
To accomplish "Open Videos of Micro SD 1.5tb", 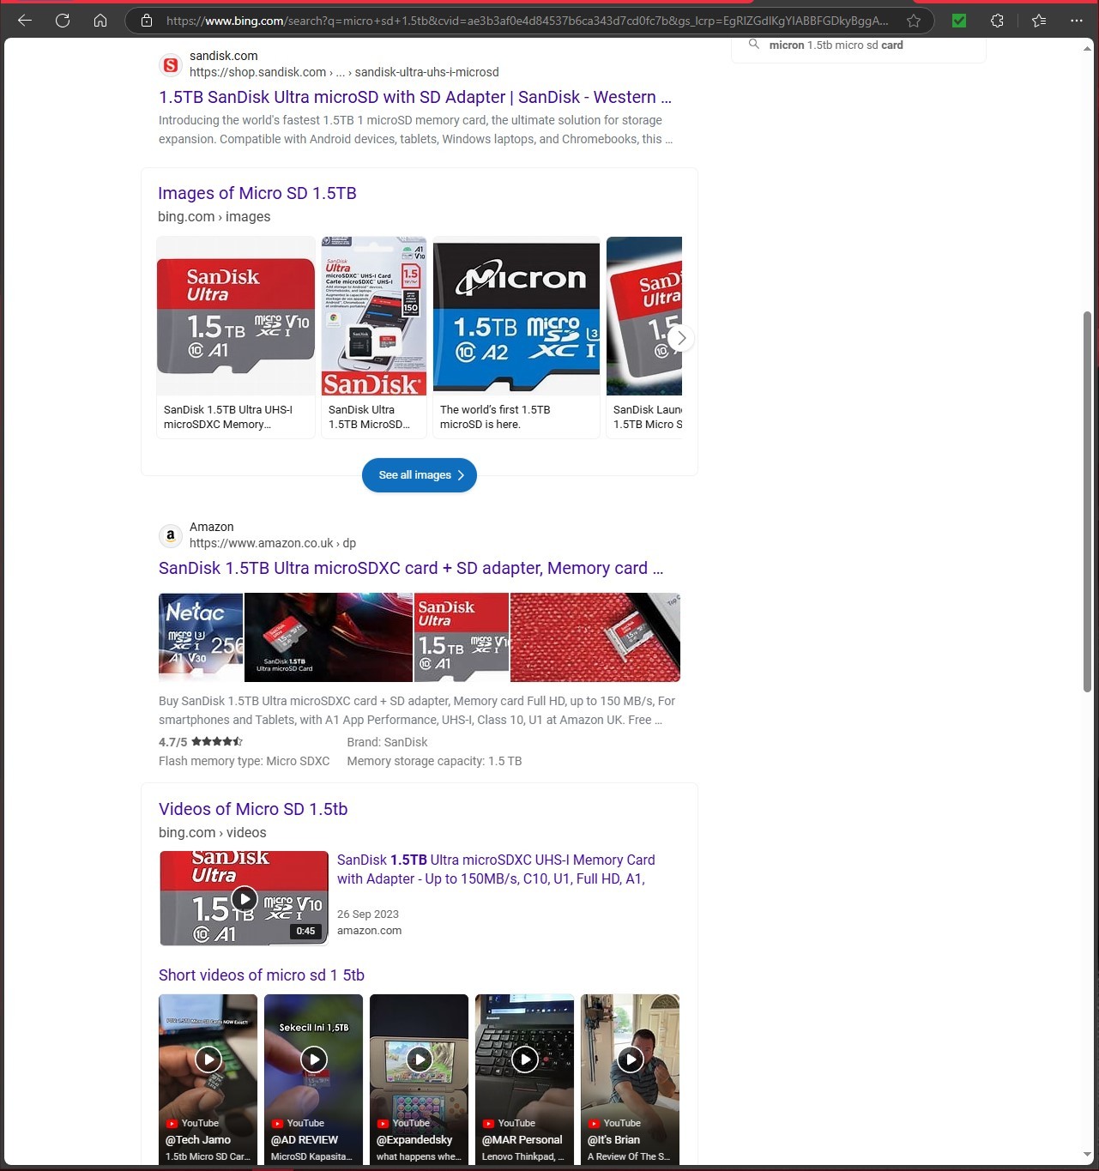I will (x=253, y=809).
